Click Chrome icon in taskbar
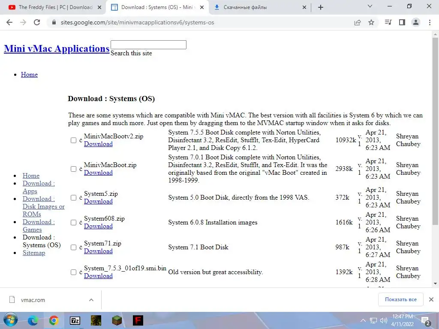439x329 pixels. [54, 320]
